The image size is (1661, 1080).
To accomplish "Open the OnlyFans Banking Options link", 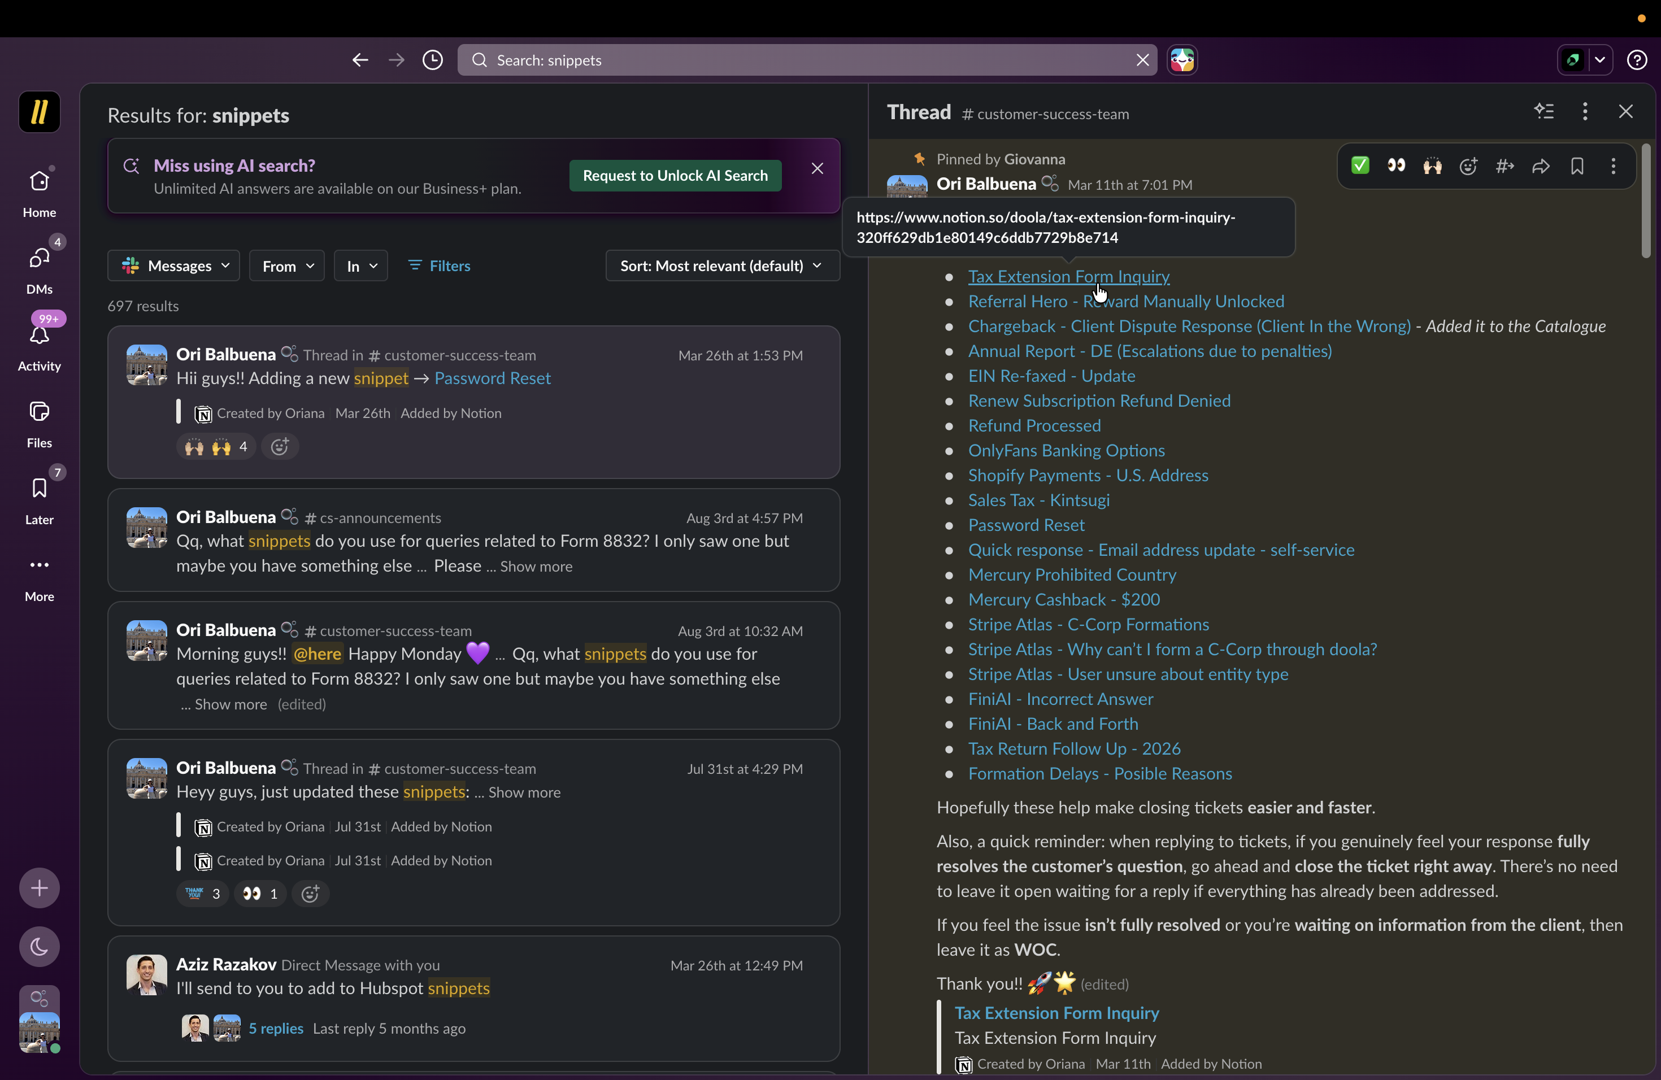I will click(x=1067, y=451).
